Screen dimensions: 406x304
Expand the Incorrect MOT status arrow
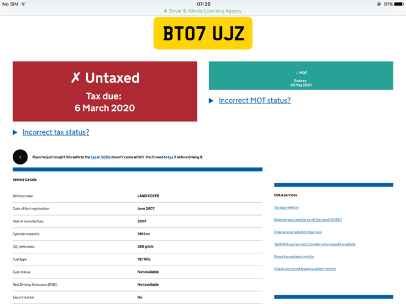click(x=212, y=101)
